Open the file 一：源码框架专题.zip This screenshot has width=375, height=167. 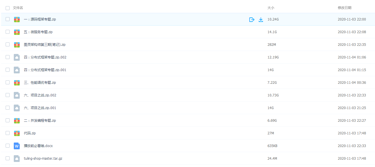coord(40,19)
